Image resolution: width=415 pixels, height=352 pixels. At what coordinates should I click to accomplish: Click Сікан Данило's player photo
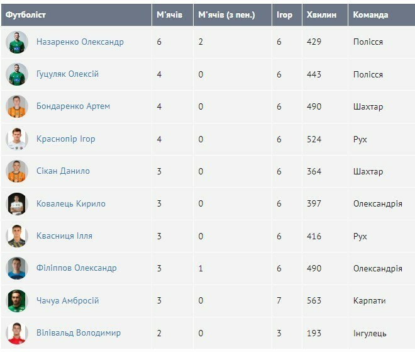click(17, 171)
